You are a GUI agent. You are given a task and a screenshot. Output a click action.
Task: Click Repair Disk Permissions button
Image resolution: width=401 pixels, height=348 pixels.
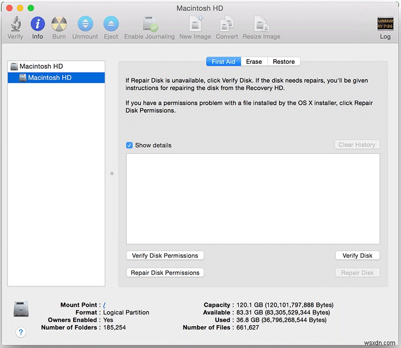(165, 272)
